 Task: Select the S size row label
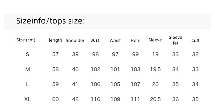27,54
